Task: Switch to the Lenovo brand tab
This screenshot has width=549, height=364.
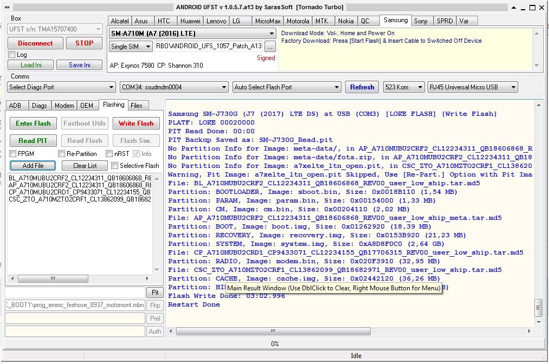Action: (216, 21)
